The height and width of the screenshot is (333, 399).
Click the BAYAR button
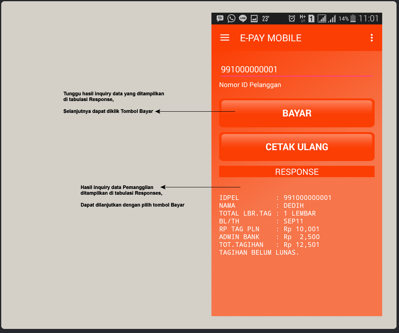click(297, 113)
